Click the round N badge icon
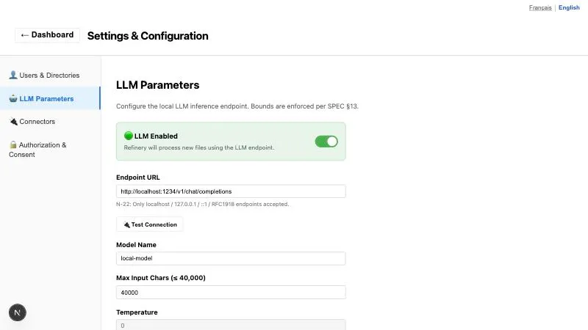Screen dimensions: 588x330 pos(17,312)
